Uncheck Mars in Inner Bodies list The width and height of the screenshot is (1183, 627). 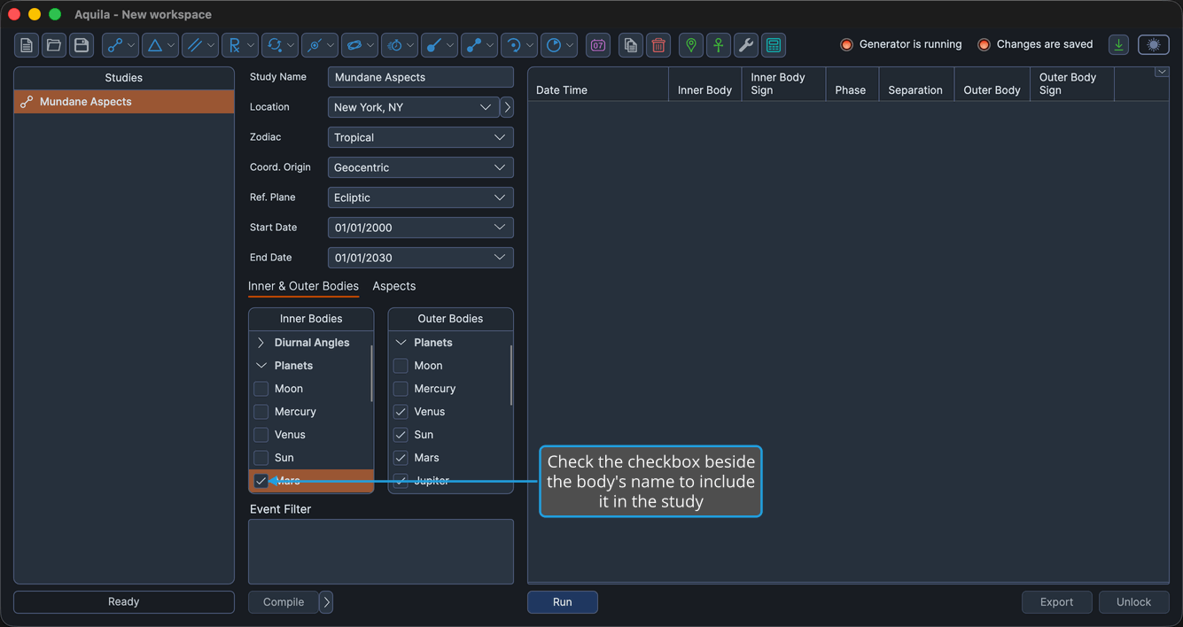261,481
